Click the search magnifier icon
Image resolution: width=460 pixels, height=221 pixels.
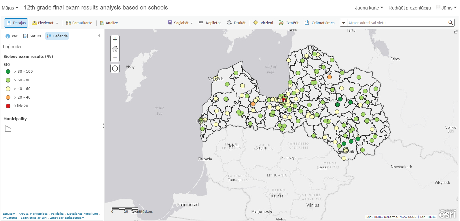click(x=451, y=23)
